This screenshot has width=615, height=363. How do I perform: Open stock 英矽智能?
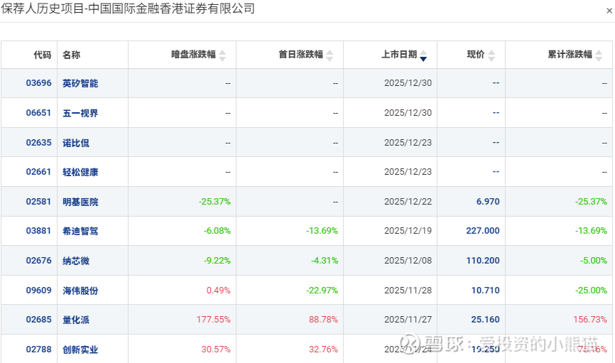(x=80, y=83)
